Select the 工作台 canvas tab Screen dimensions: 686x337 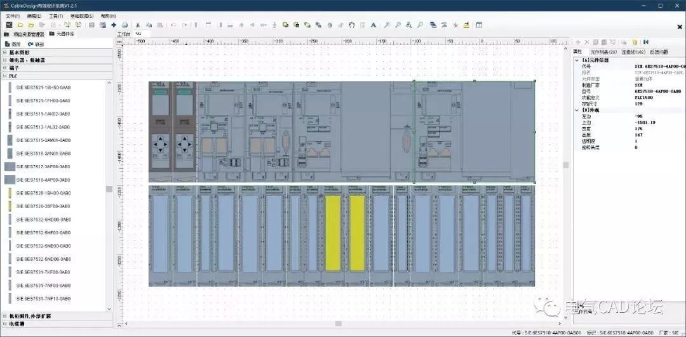(x=124, y=34)
